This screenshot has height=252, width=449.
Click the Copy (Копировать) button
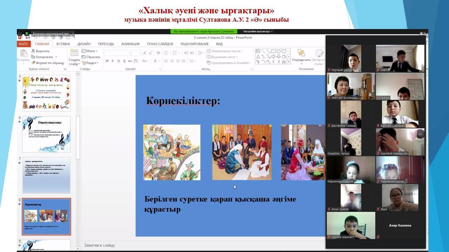pyautogui.click(x=44, y=57)
